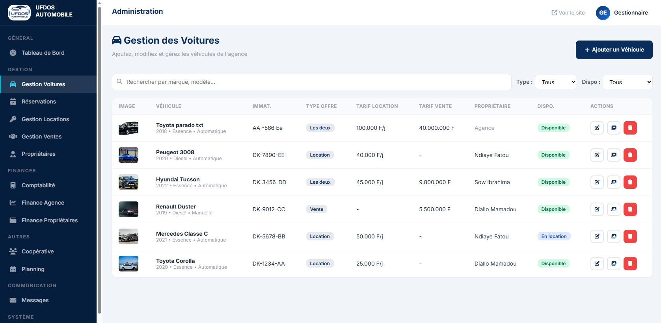Viewport: 661px width, 323px height.
Task: Open the image gallery icon for Peugeot 3008
Action: 613,155
